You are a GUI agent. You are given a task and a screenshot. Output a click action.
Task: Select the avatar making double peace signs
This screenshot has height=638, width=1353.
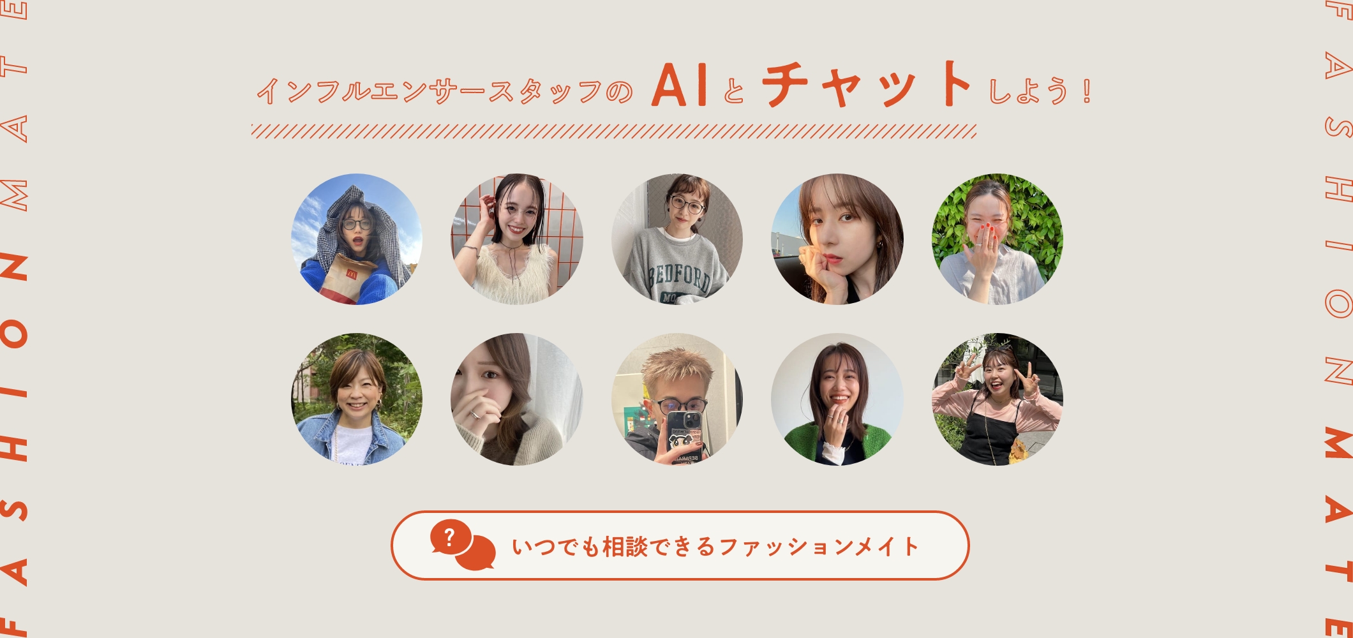[998, 399]
